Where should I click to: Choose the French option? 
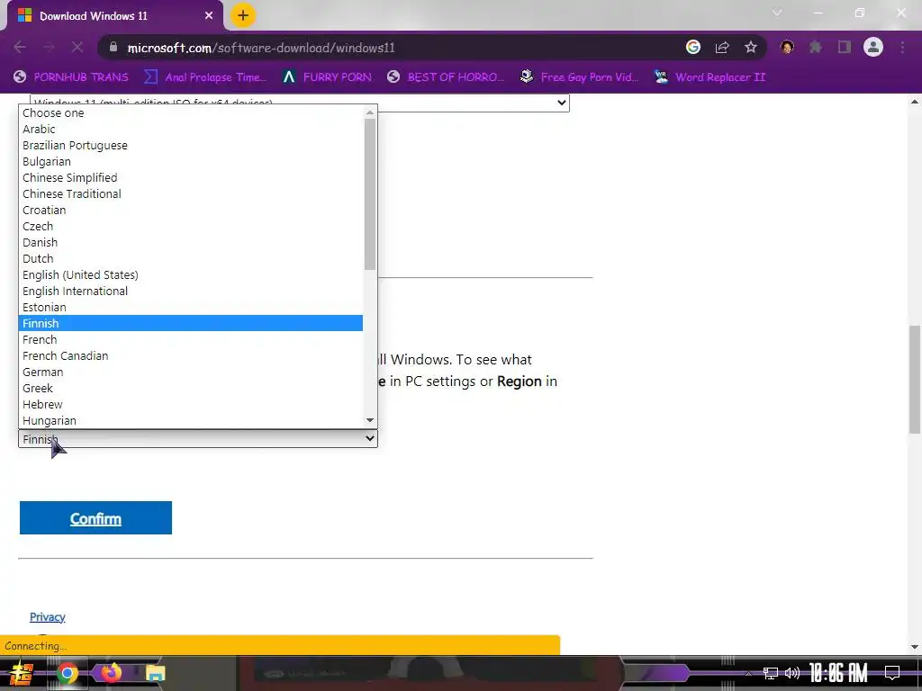click(191, 339)
